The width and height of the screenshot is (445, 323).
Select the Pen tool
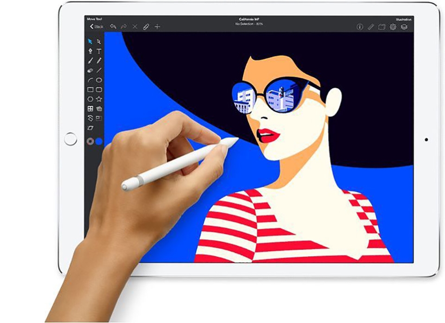pyautogui.click(x=90, y=51)
